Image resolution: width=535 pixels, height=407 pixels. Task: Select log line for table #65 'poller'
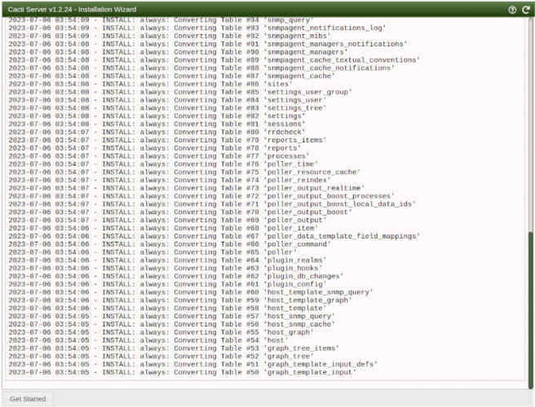(x=153, y=252)
